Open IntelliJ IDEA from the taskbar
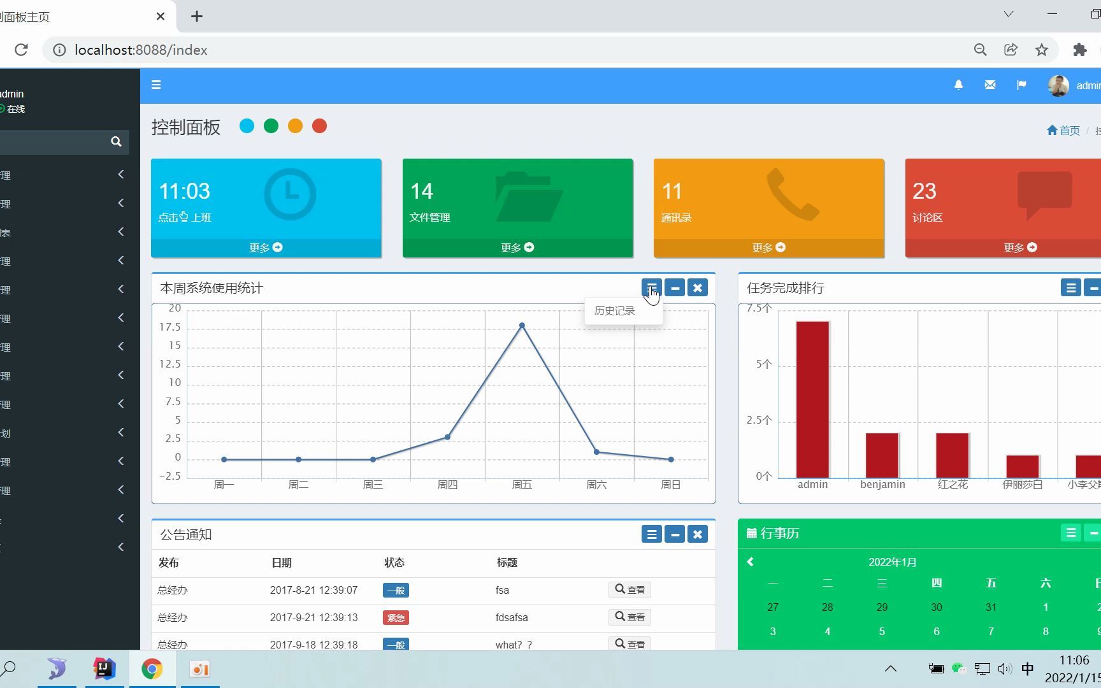Screen dimensions: 1101x688 [104, 669]
